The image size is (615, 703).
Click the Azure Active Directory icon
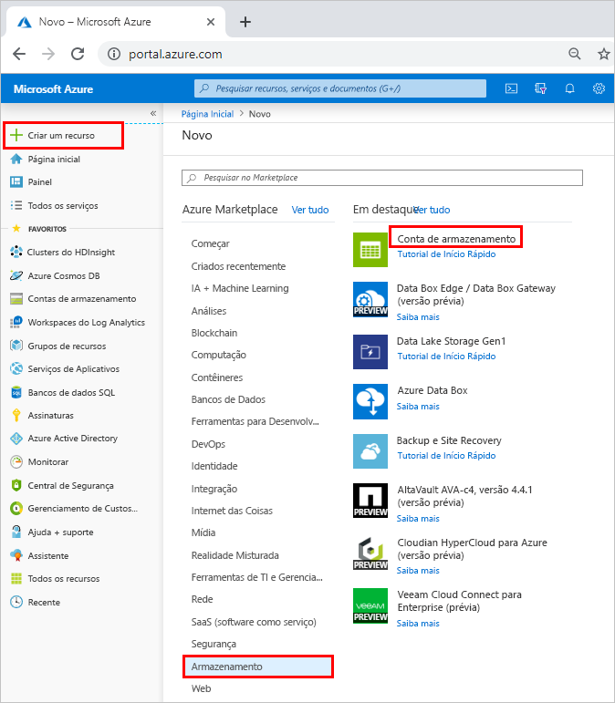tap(16, 438)
